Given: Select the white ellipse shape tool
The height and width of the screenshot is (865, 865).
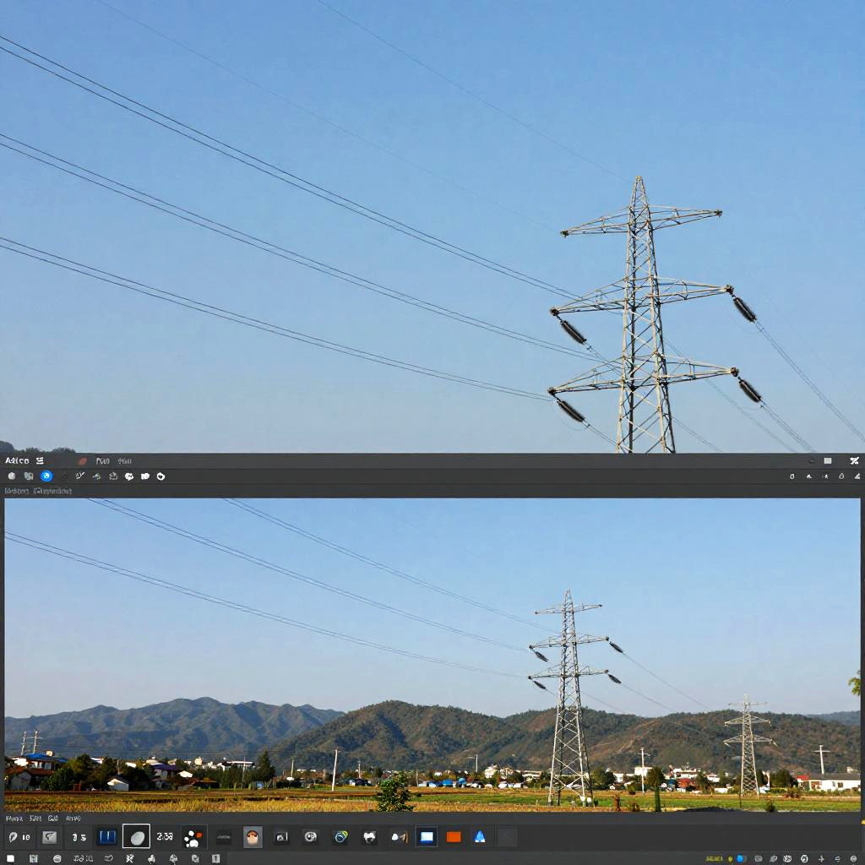Looking at the screenshot, I should click(x=136, y=836).
